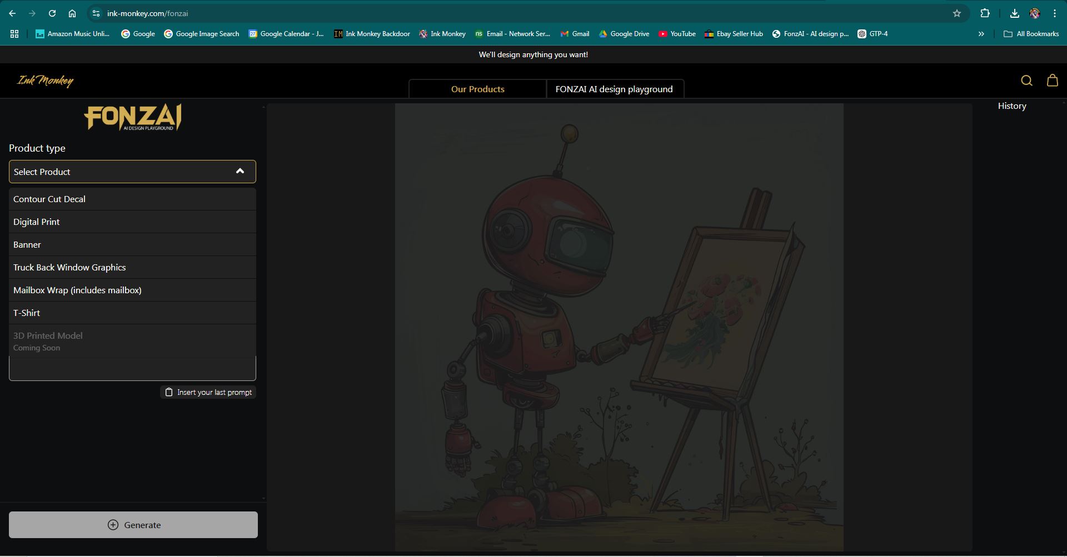The width and height of the screenshot is (1067, 557).
Task: Click the History panel heading
Action: coord(1012,106)
